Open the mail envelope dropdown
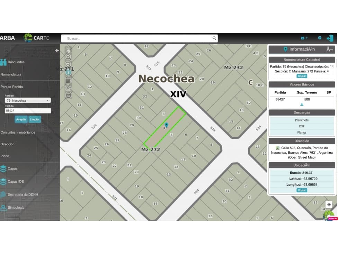 [x=304, y=38]
